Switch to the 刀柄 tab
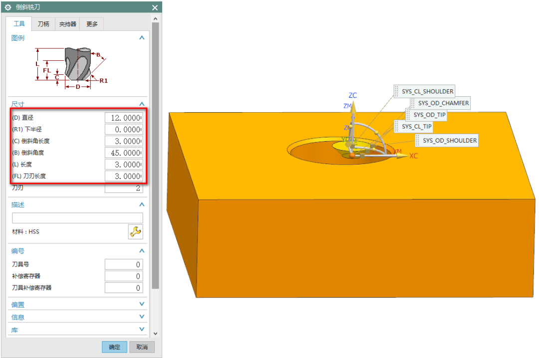This screenshot has width=539, height=358. [43, 24]
